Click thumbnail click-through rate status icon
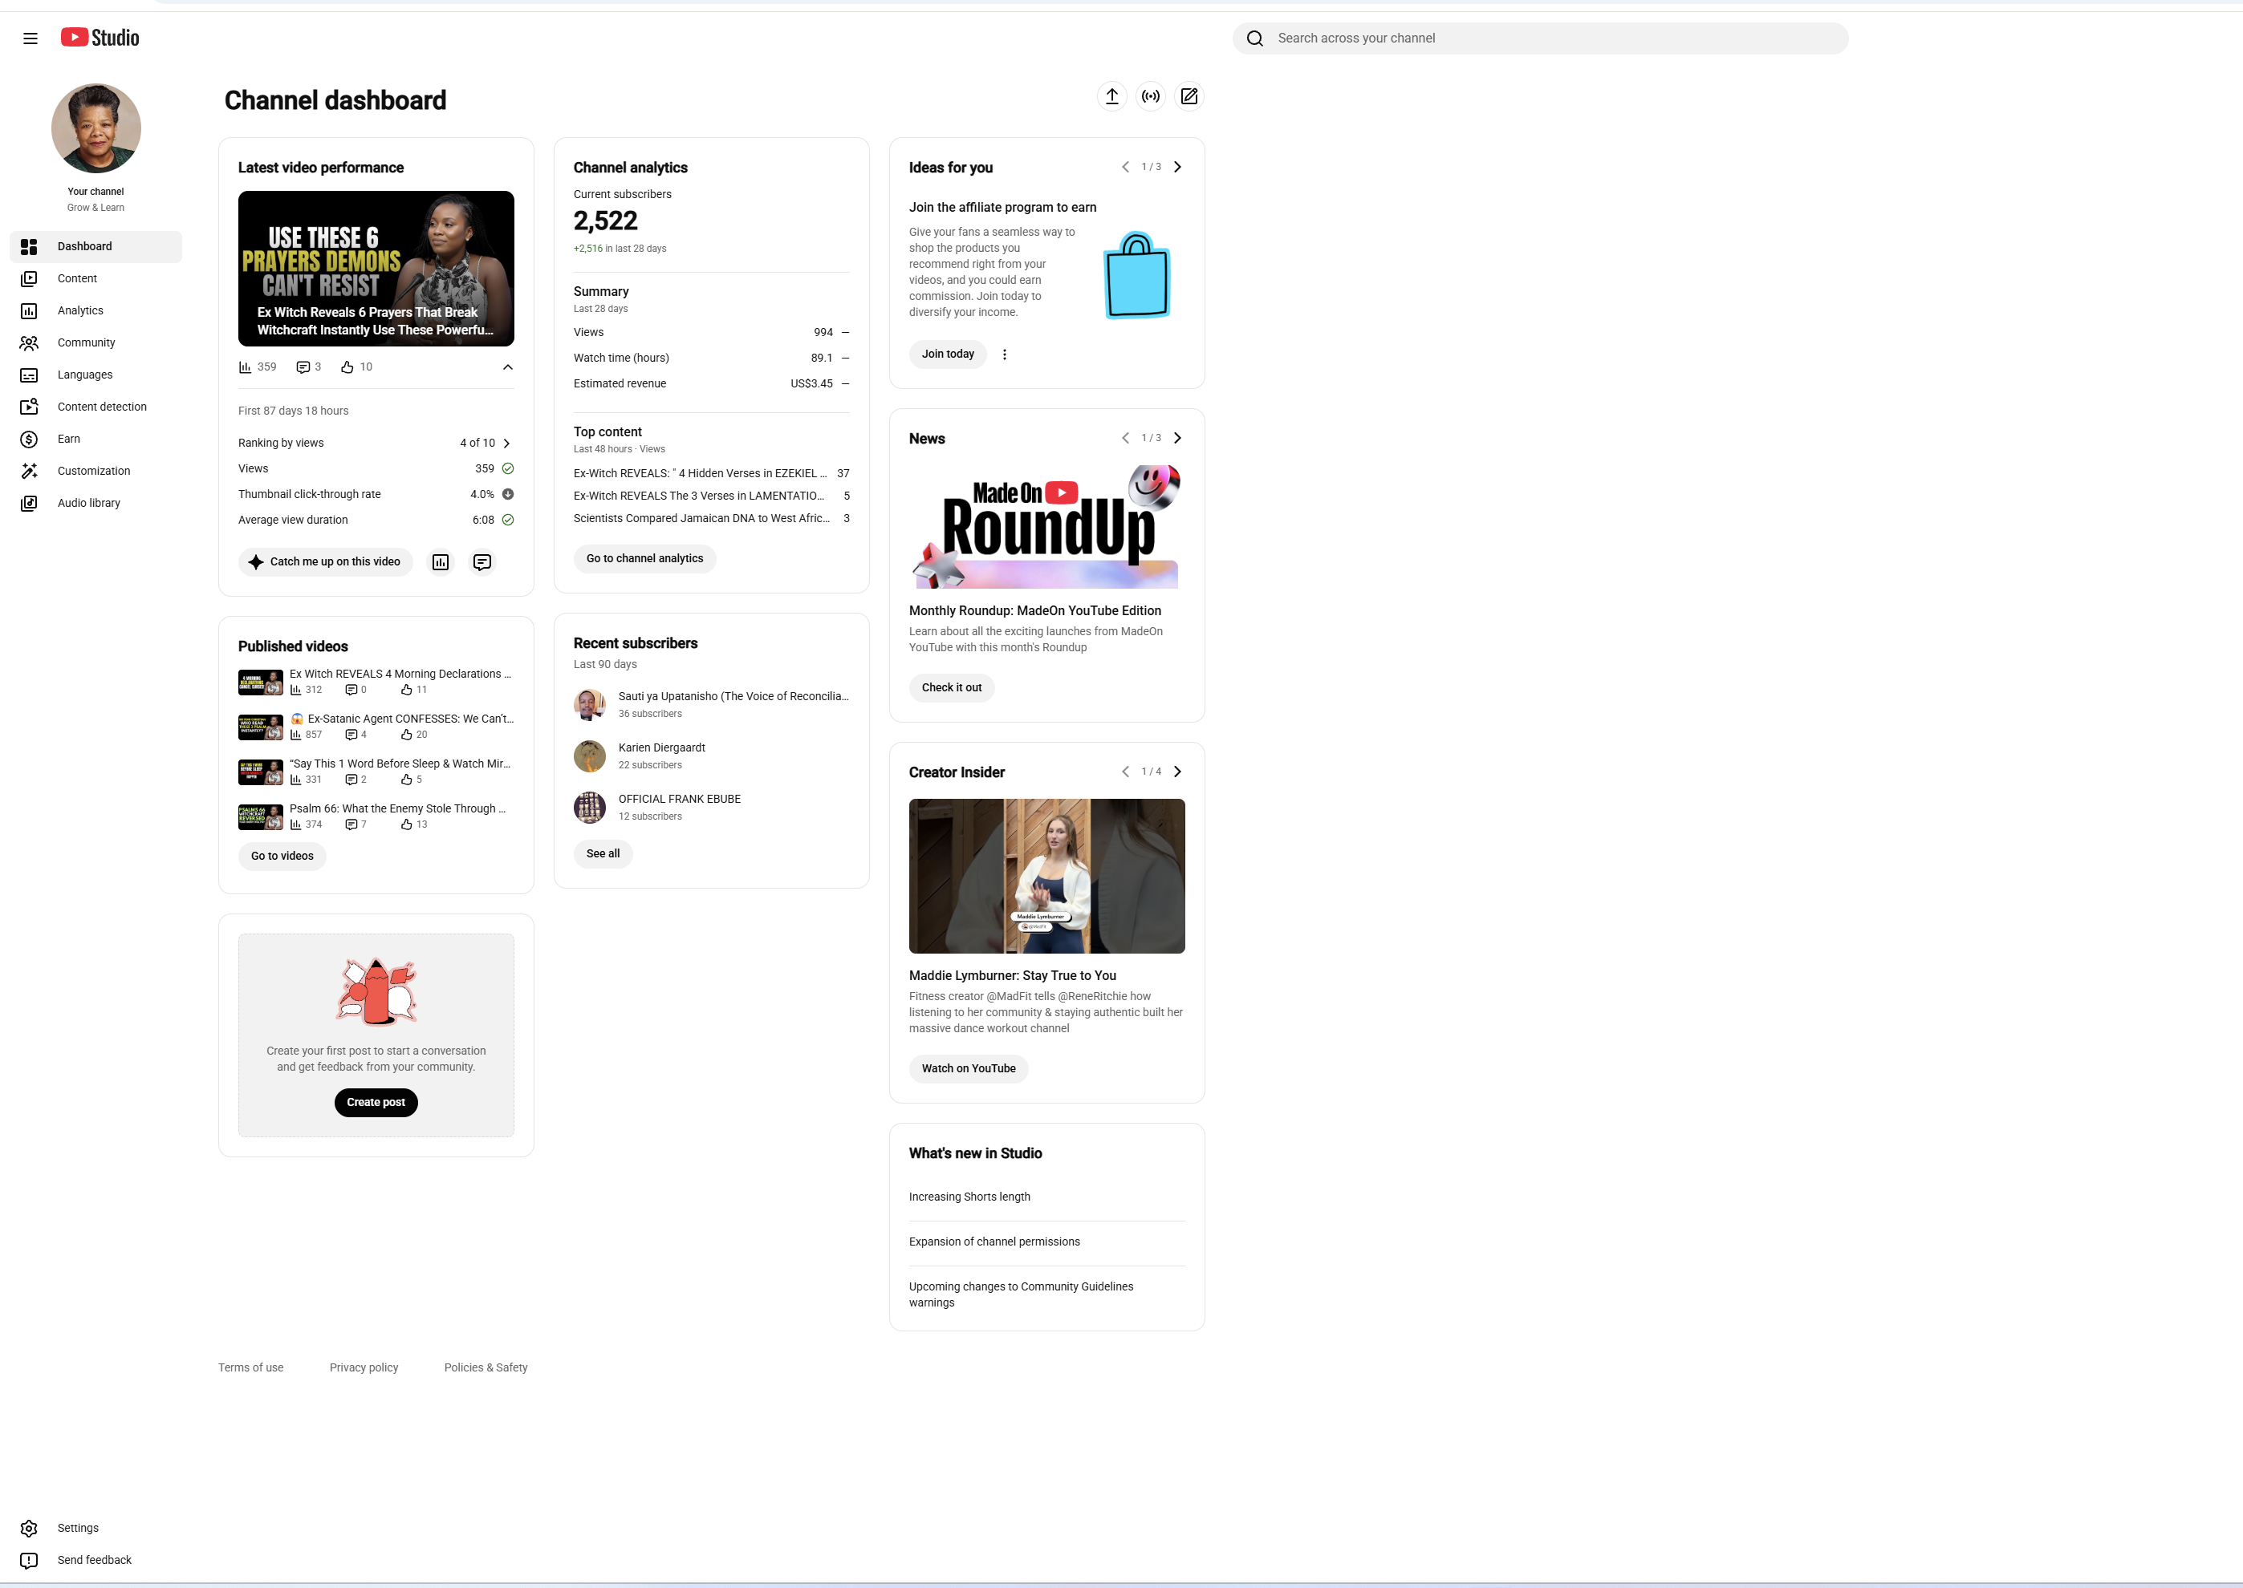 [x=508, y=495]
